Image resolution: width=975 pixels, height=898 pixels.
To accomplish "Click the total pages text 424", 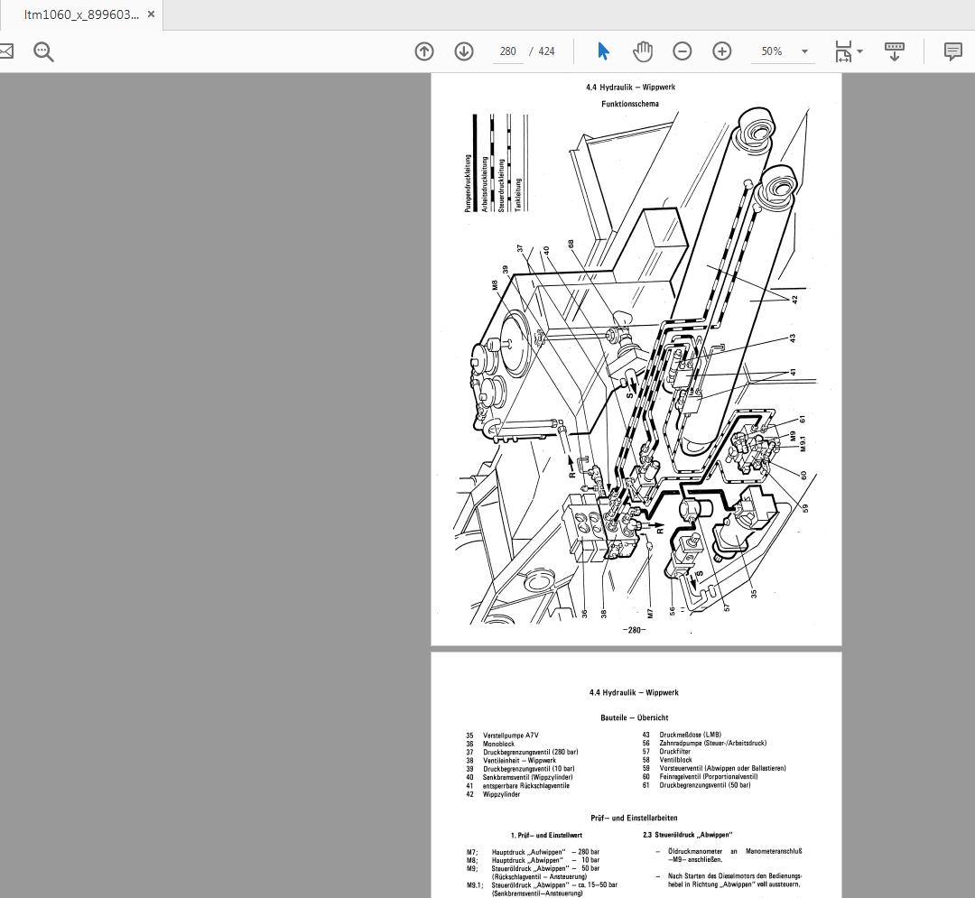I will click(x=546, y=51).
